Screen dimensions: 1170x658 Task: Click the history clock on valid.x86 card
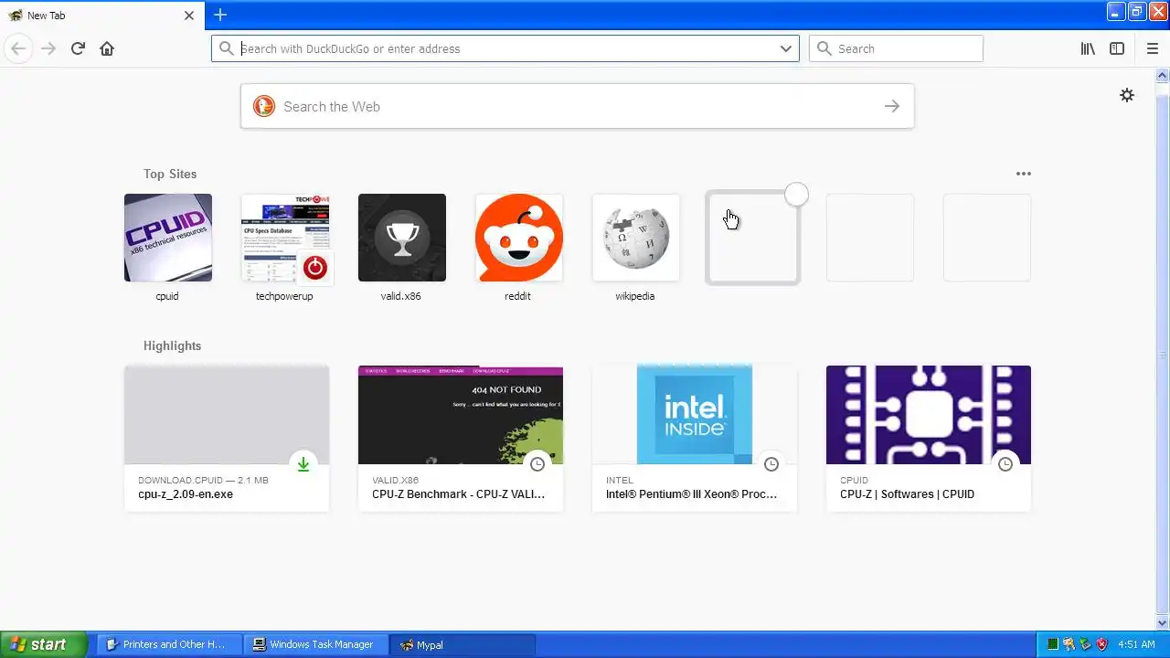(x=537, y=464)
